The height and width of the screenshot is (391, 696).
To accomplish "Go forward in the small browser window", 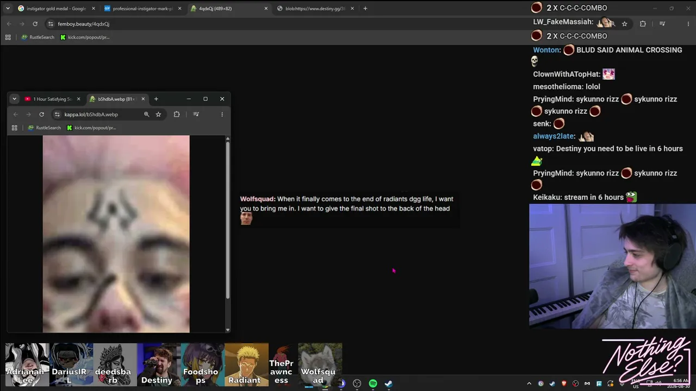I will pos(29,115).
